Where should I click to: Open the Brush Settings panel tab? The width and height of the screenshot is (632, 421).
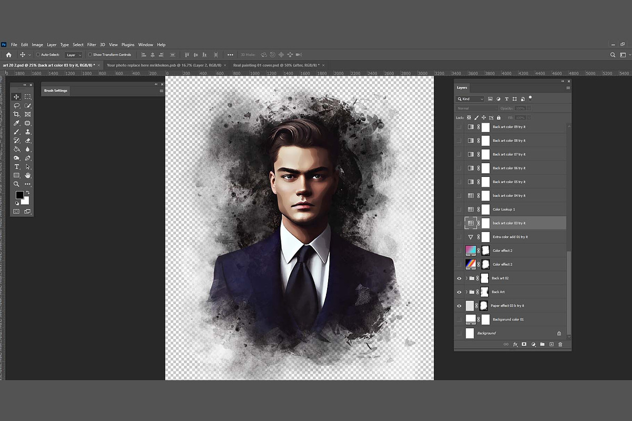pyautogui.click(x=55, y=91)
